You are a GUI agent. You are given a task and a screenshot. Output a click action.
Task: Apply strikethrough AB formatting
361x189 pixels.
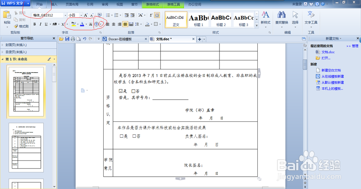(x=55, y=24)
